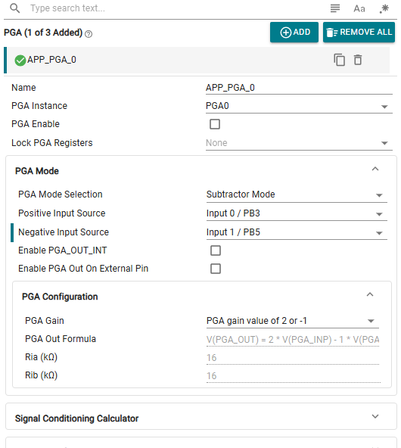Viewport: 401px width, 448px height.
Task: Toggle the regex asterisk icon
Action: click(x=384, y=8)
